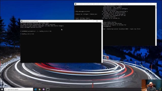Viewport: 162px width, 91px height.
Task: Click '--topic <String: topic>' option in Kafka window
Action: (x=82, y=18)
